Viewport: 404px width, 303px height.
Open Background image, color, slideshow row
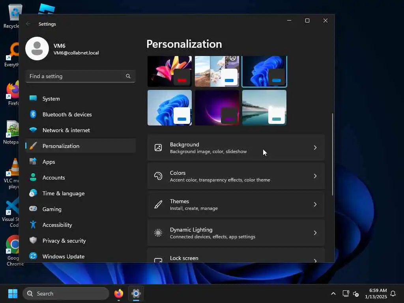coord(236,148)
